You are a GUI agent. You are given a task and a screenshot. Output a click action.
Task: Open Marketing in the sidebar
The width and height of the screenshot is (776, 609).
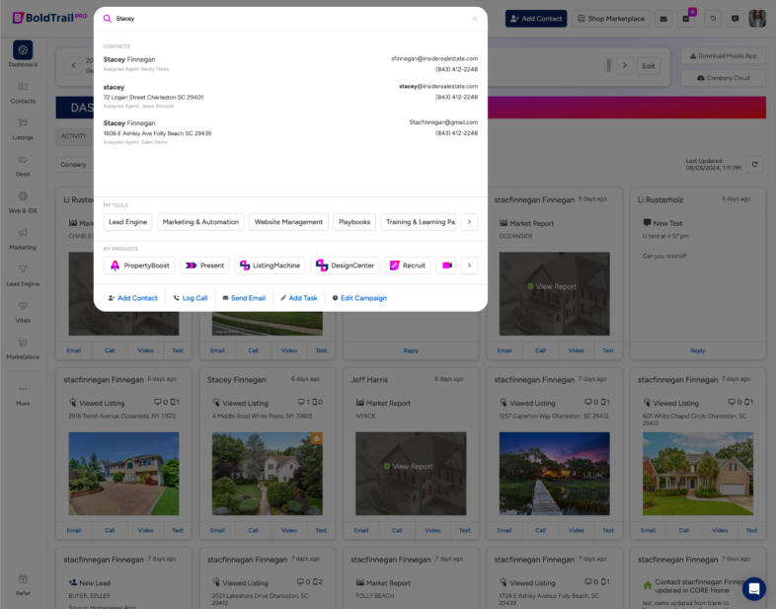tap(23, 239)
